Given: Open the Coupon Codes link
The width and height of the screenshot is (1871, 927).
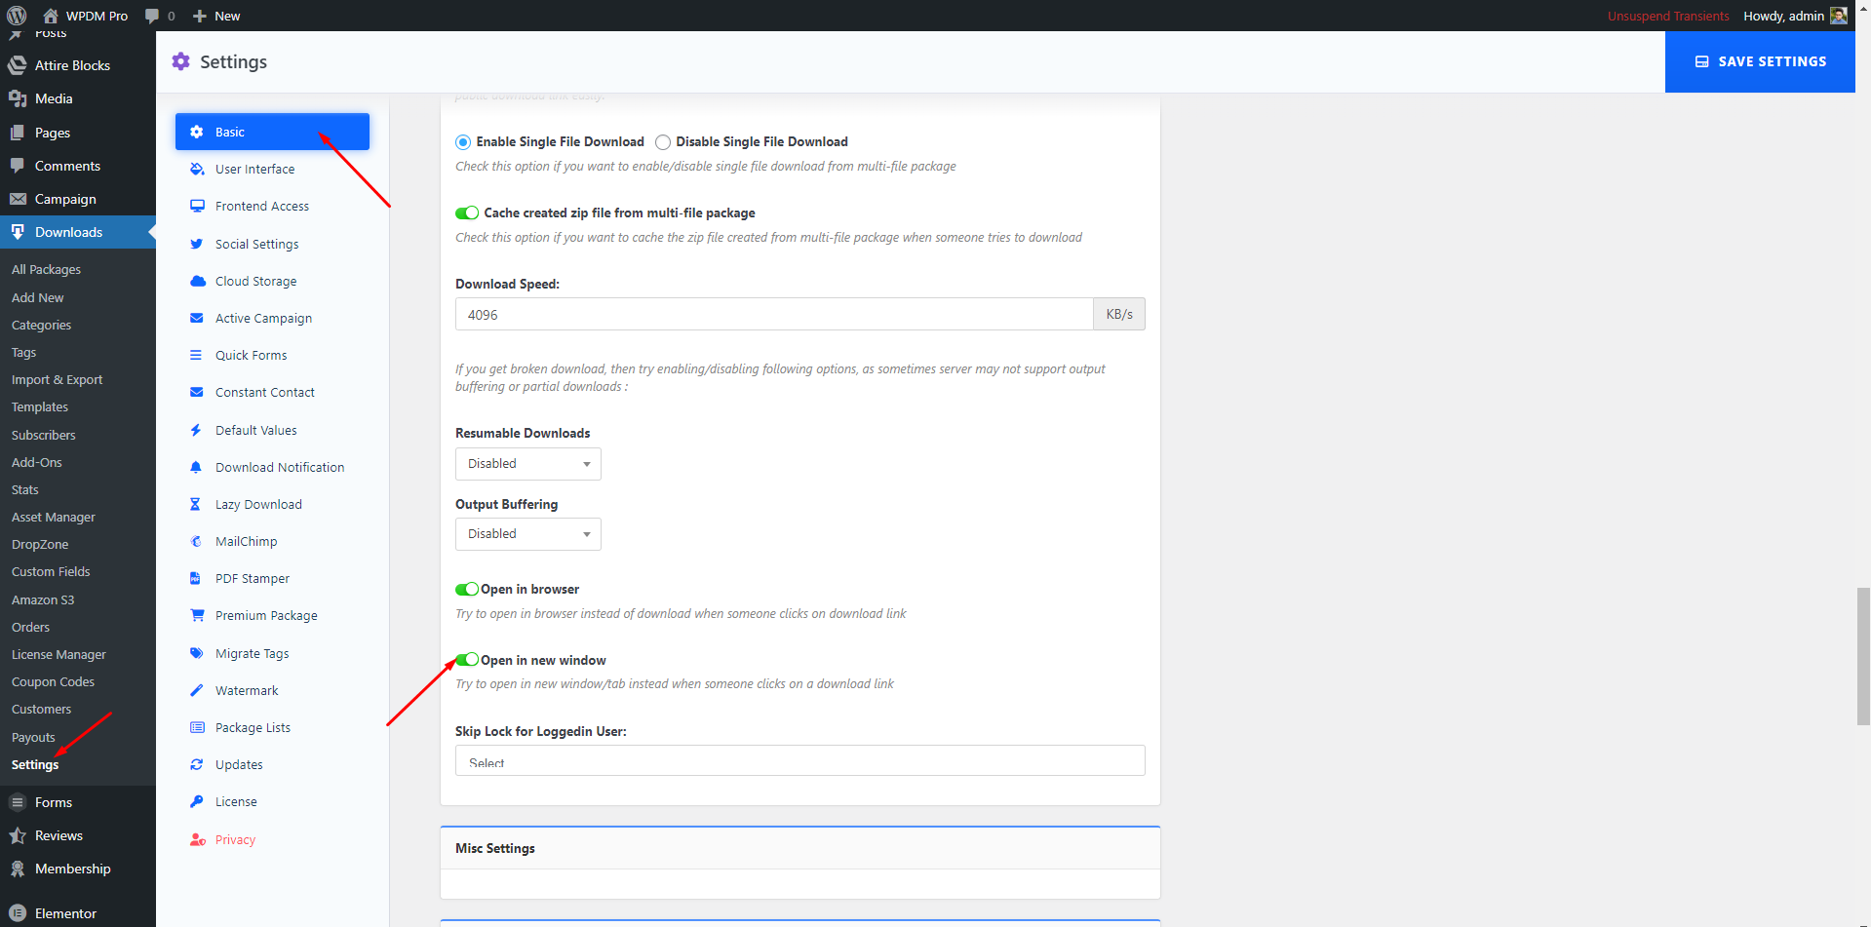Looking at the screenshot, I should tap(53, 681).
